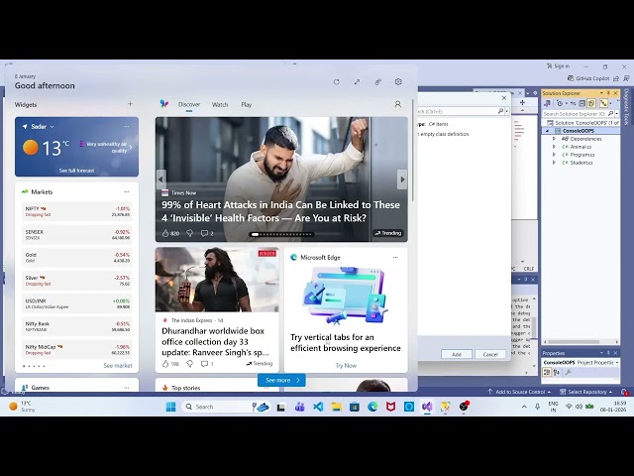This screenshot has height=476, width=634.
Task: Open the Diagnostic Tools side tab
Action: tap(626, 107)
